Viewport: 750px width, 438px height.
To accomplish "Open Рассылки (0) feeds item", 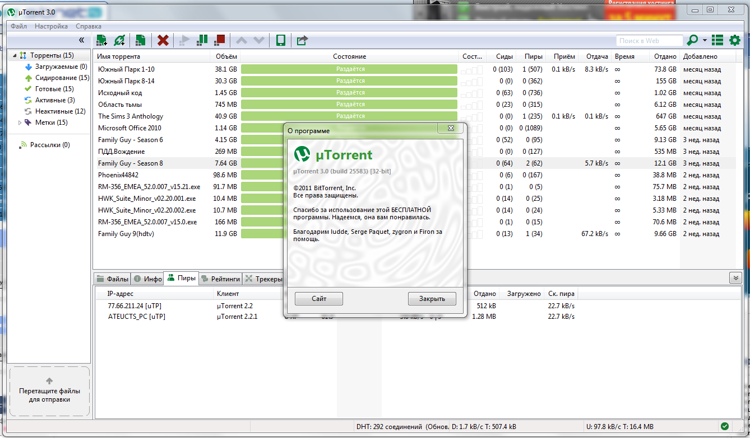I will click(44, 145).
